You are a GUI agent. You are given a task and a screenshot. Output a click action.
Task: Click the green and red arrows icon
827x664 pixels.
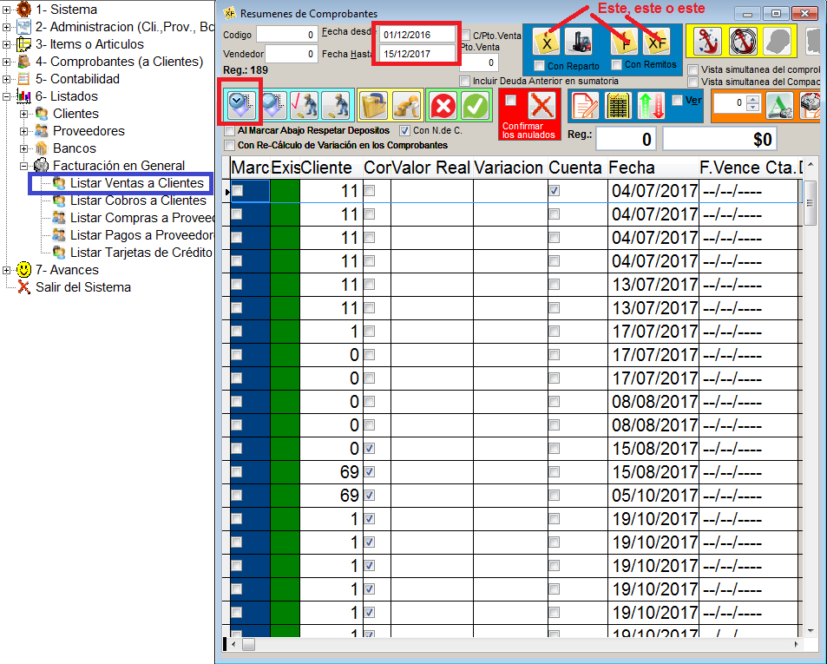[651, 106]
